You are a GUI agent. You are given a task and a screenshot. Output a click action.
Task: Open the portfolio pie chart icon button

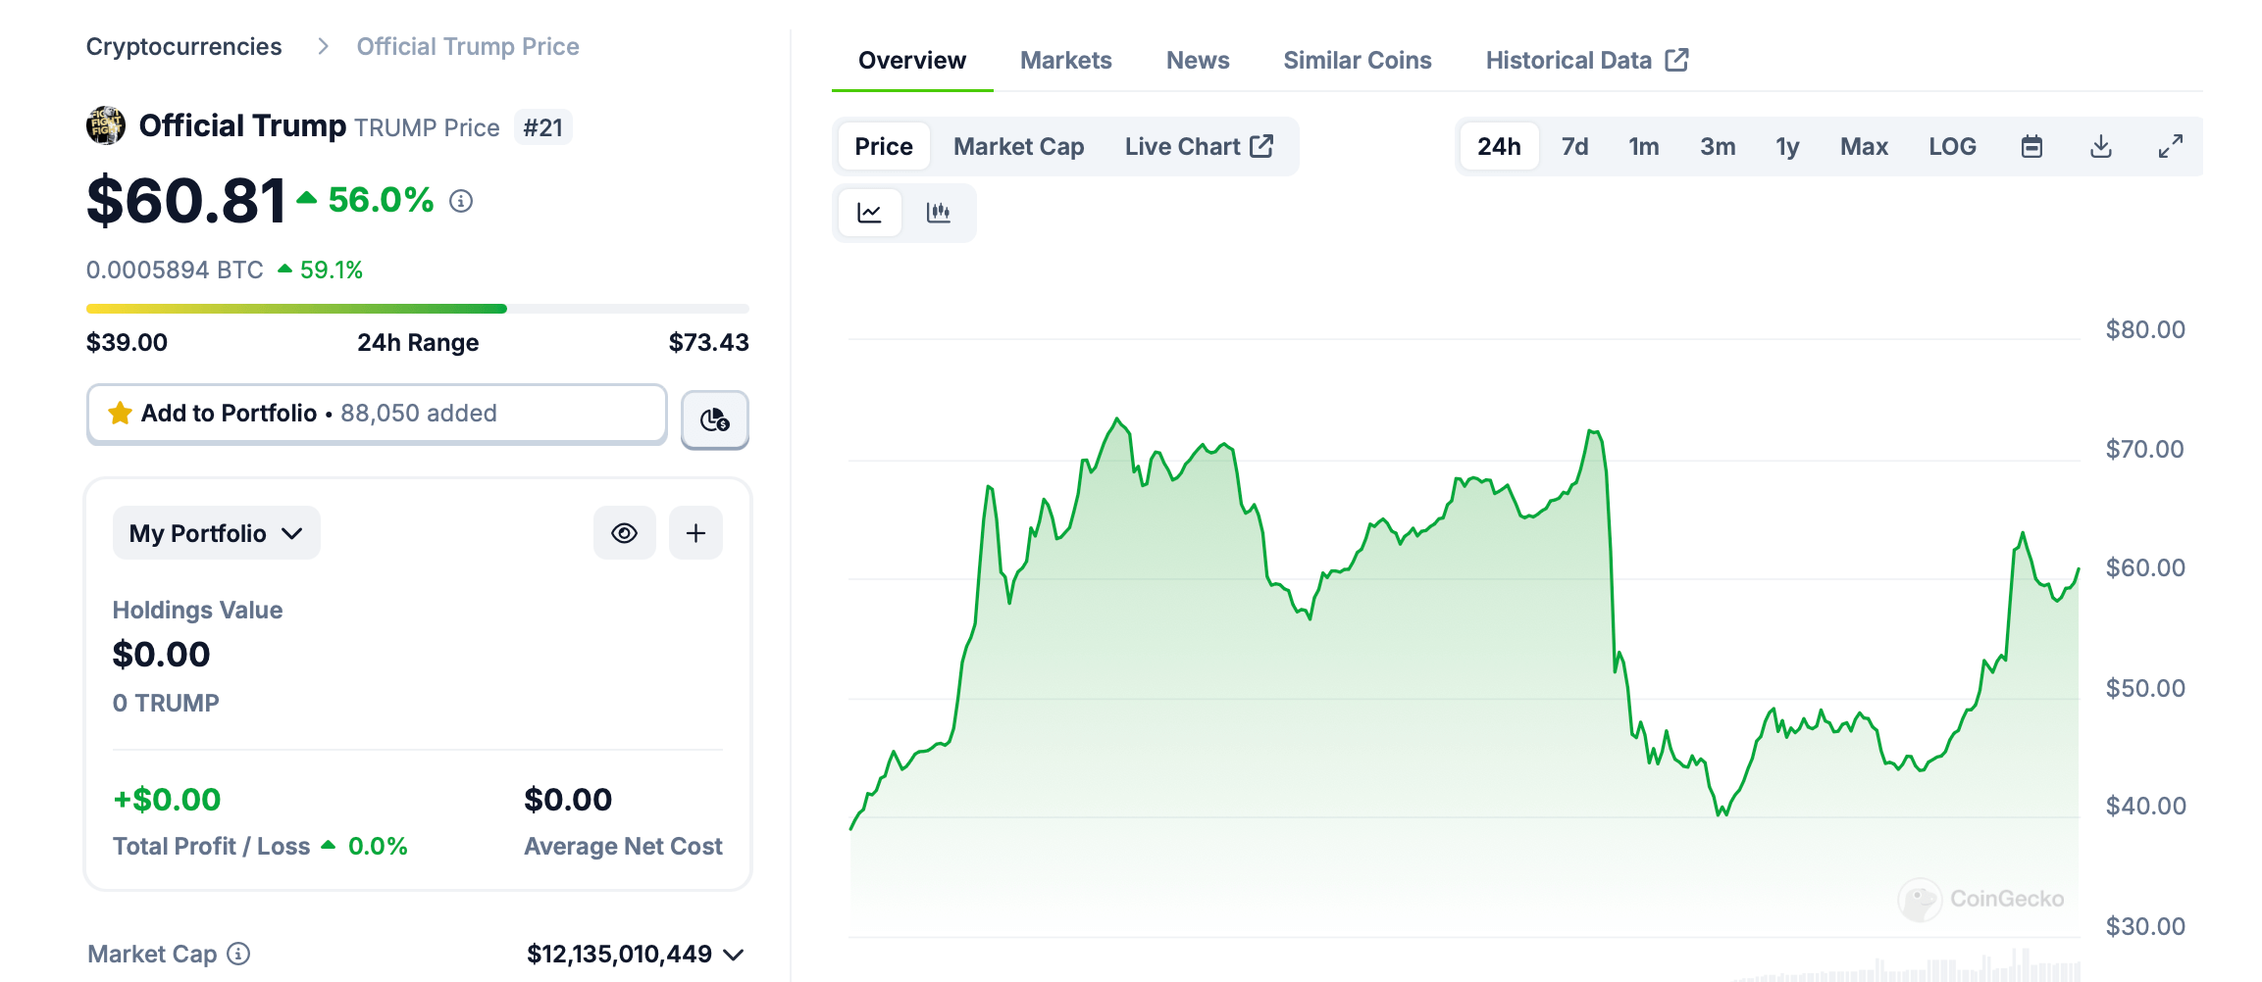(x=715, y=419)
